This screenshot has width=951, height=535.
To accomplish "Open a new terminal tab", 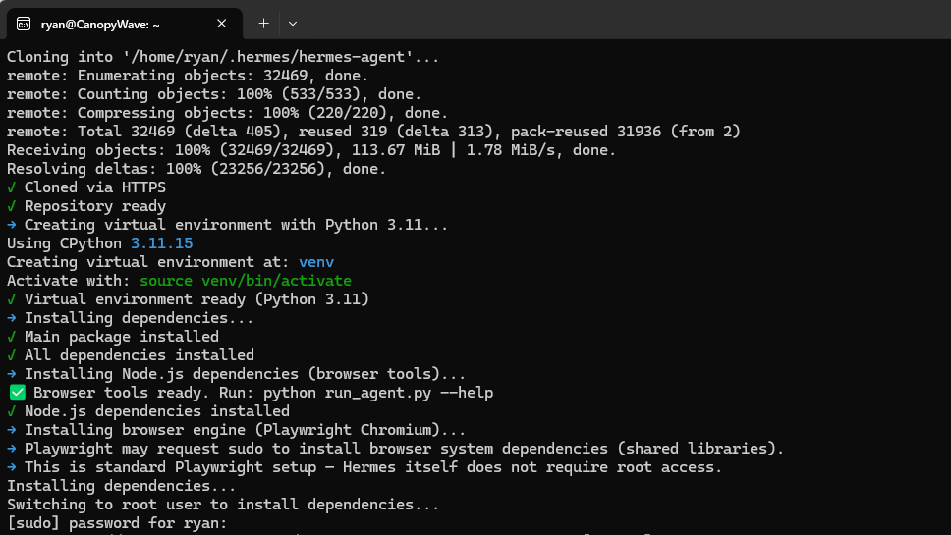I will pyautogui.click(x=263, y=23).
